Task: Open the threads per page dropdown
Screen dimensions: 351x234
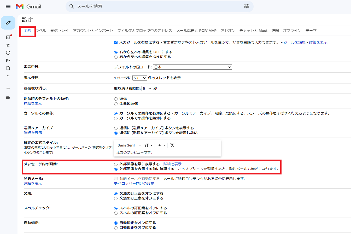Action: click(x=140, y=78)
